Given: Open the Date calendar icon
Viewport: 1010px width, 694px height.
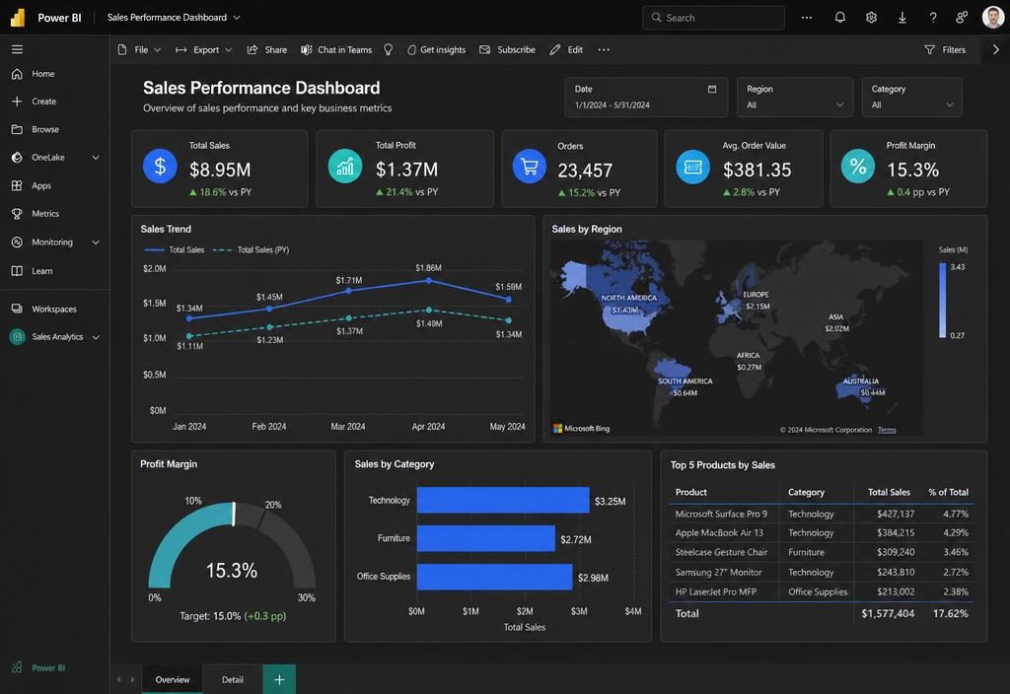Looking at the screenshot, I should (x=712, y=89).
